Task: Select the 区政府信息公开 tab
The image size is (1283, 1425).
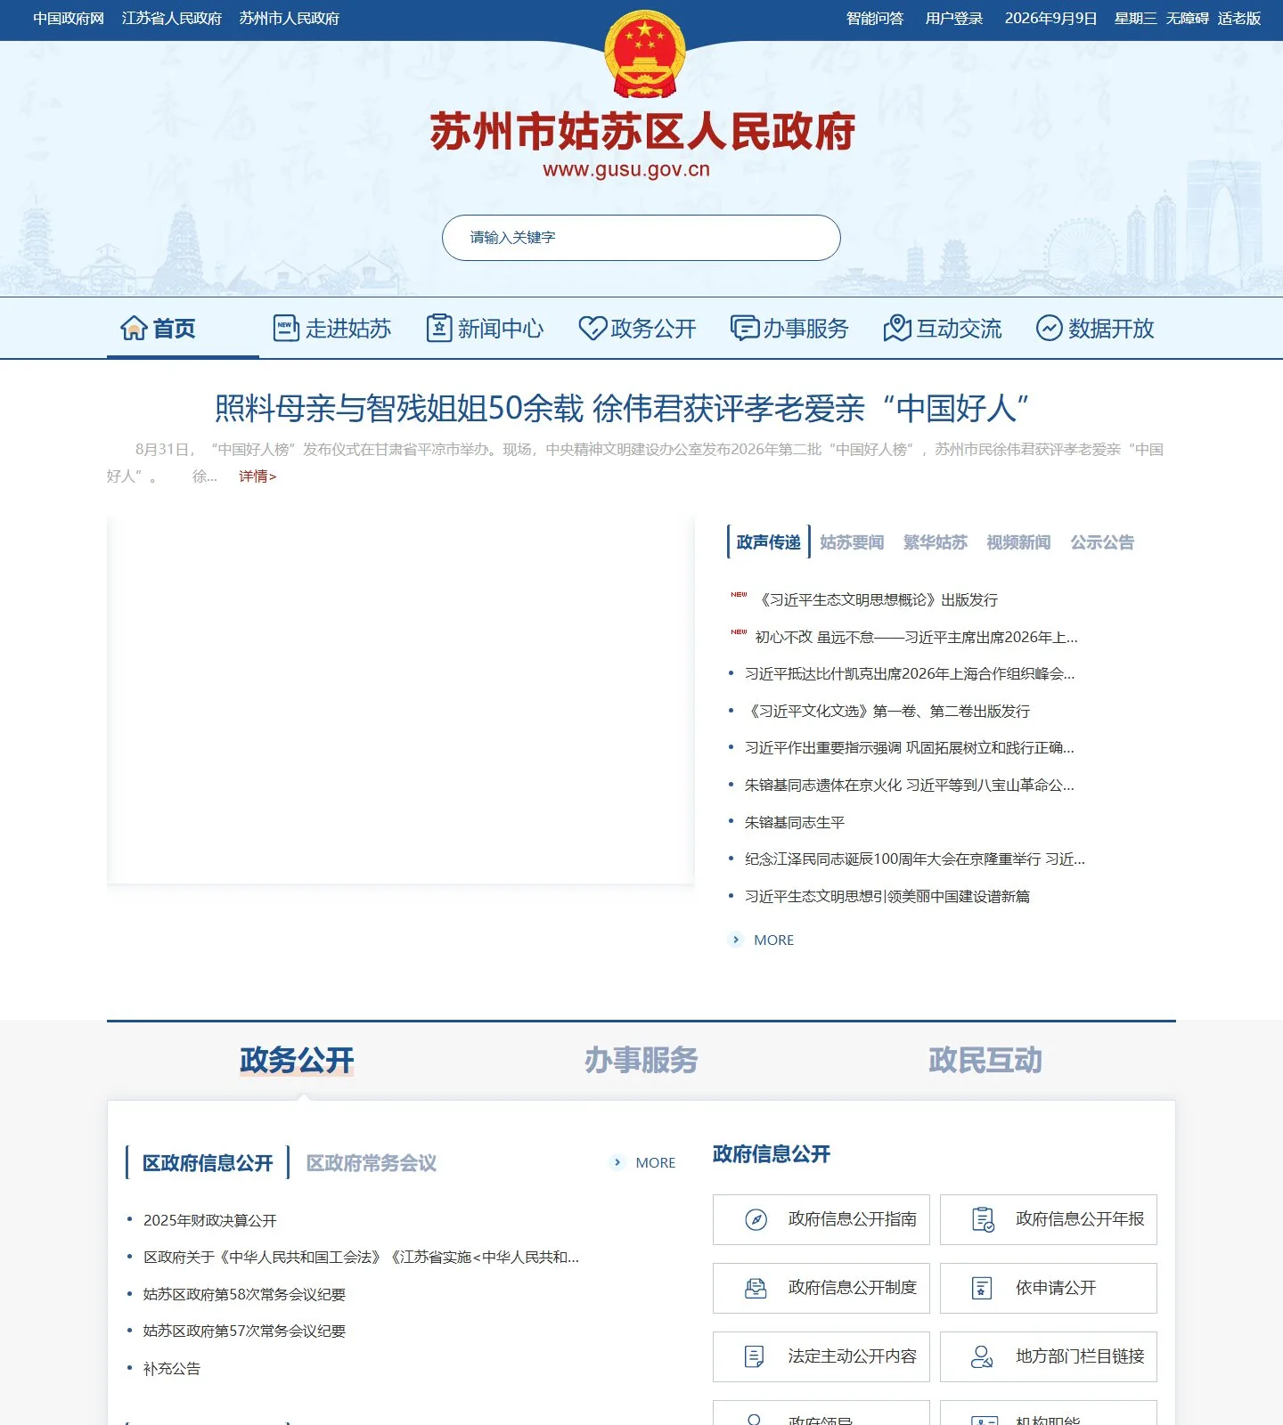Action: pos(208,1162)
